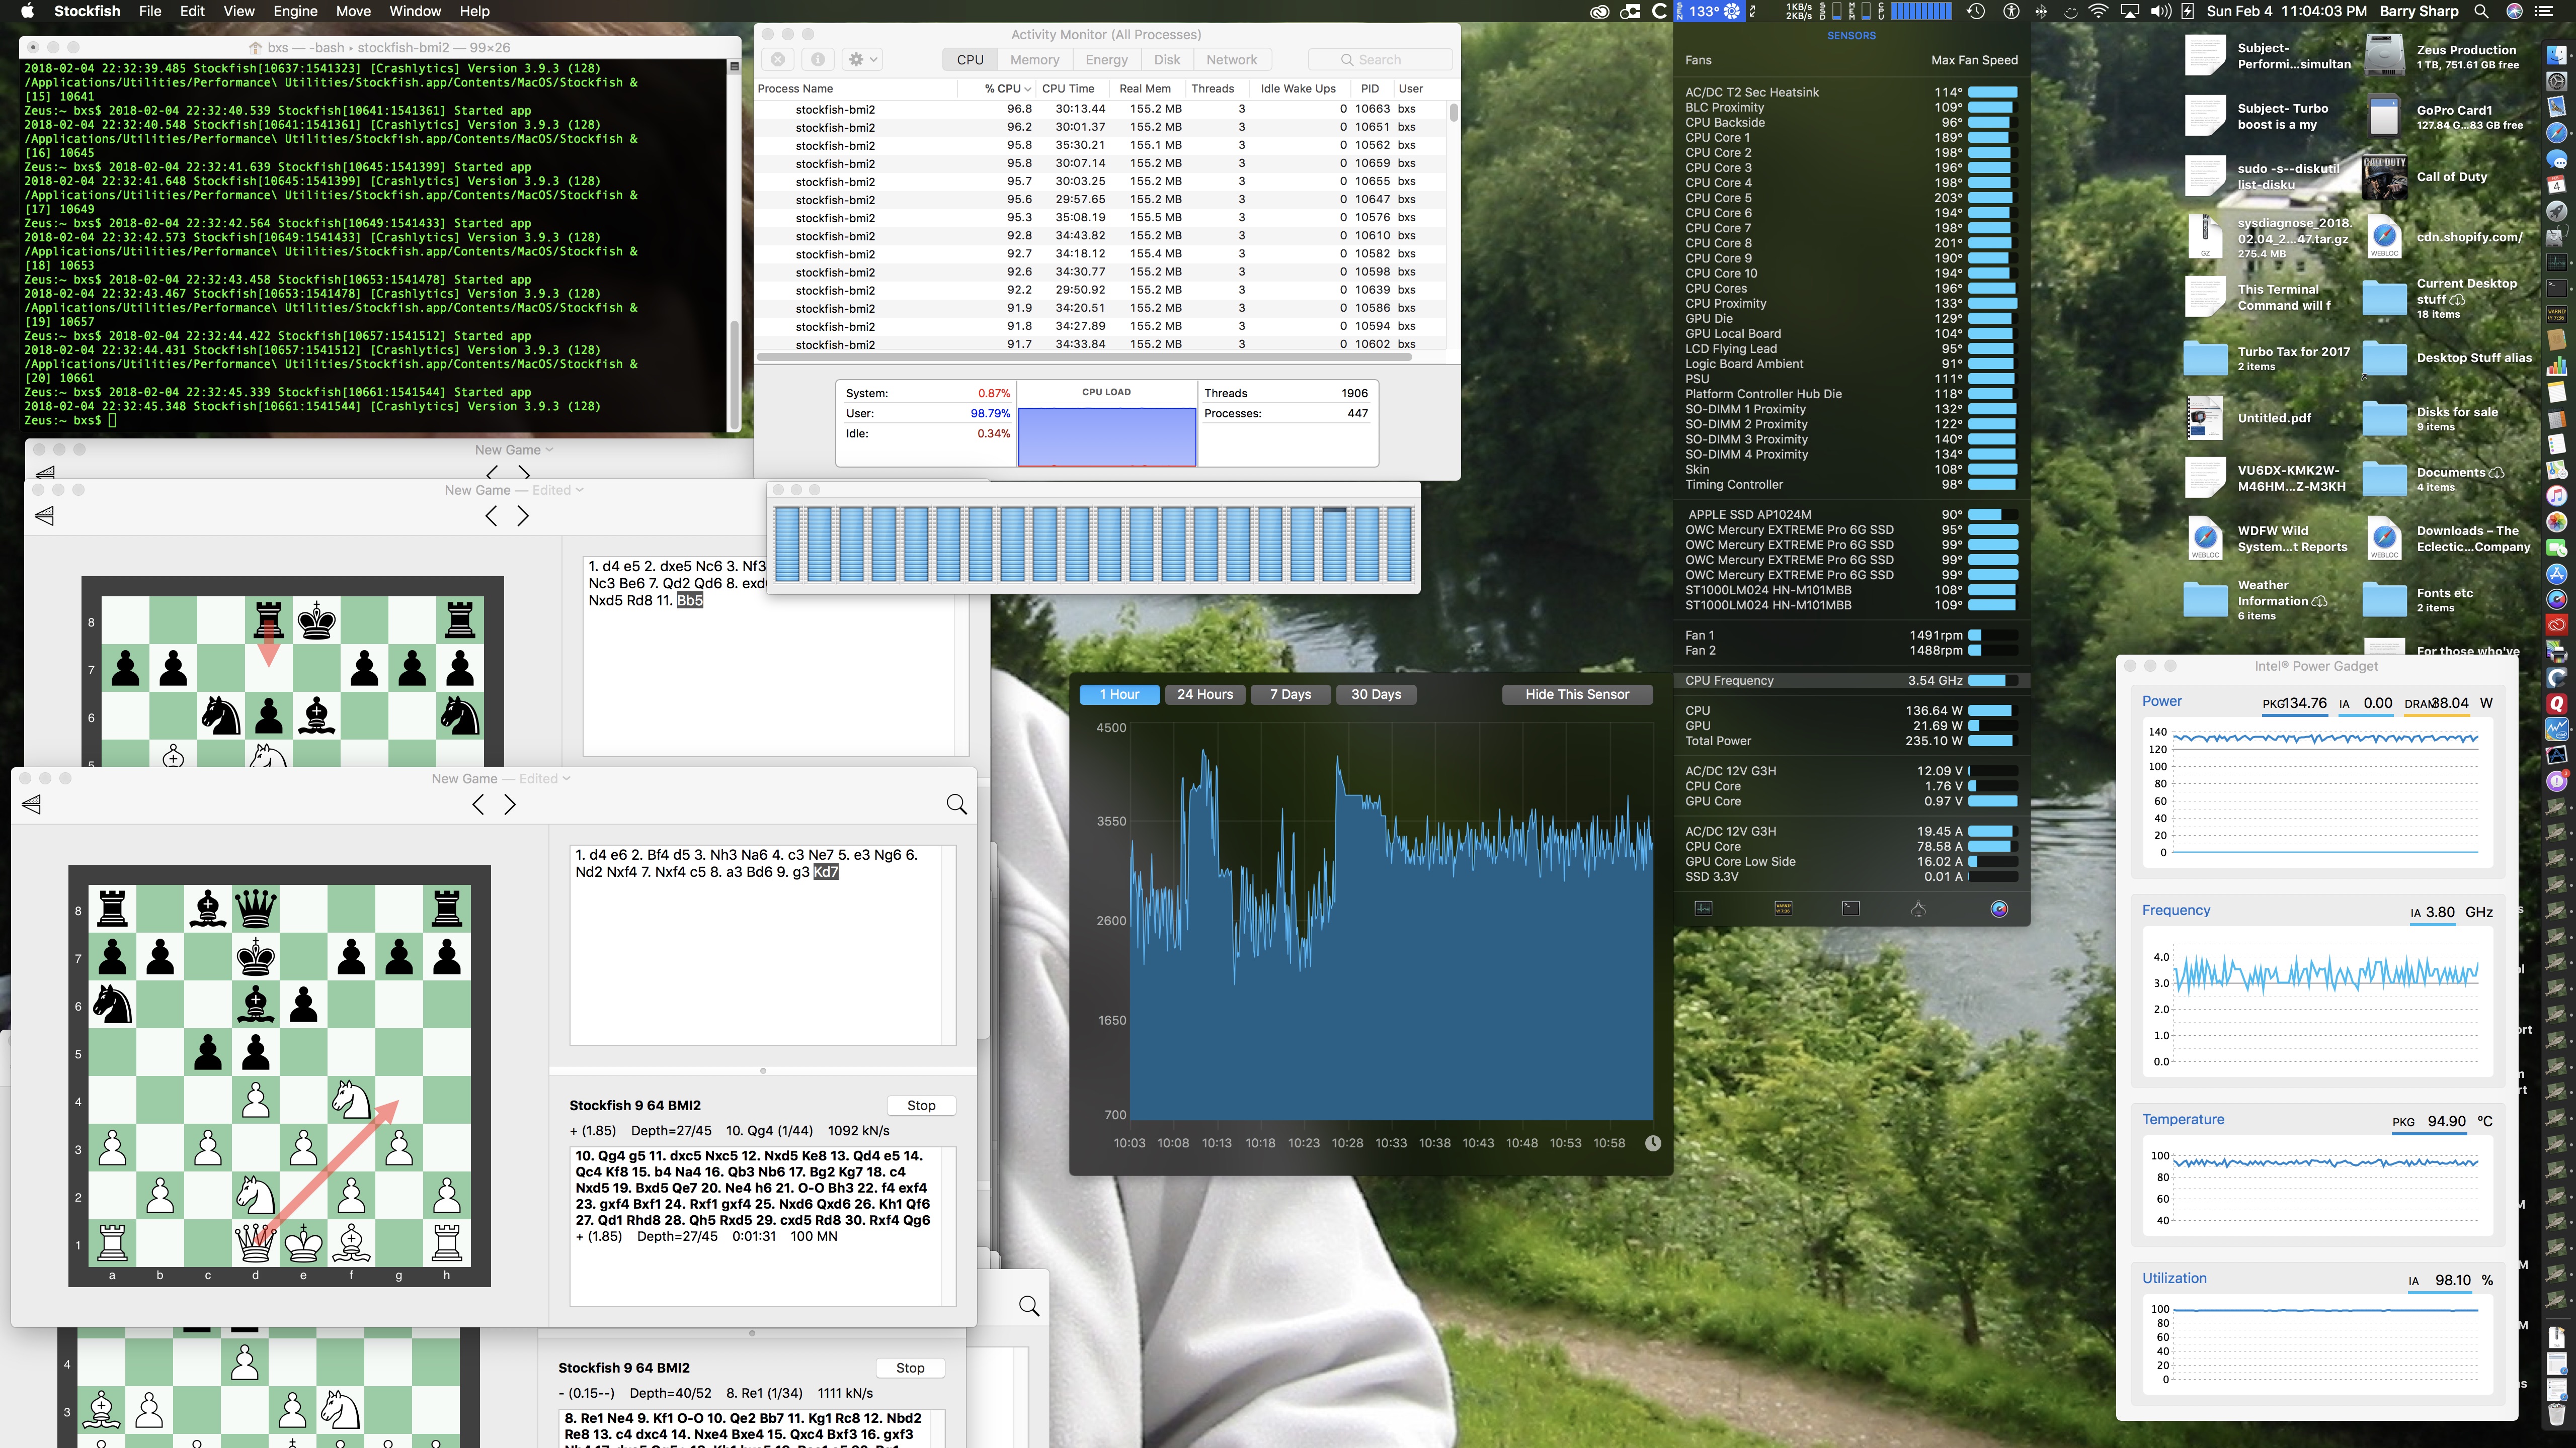
Task: Open the Move menu in the menu bar
Action: (353, 11)
